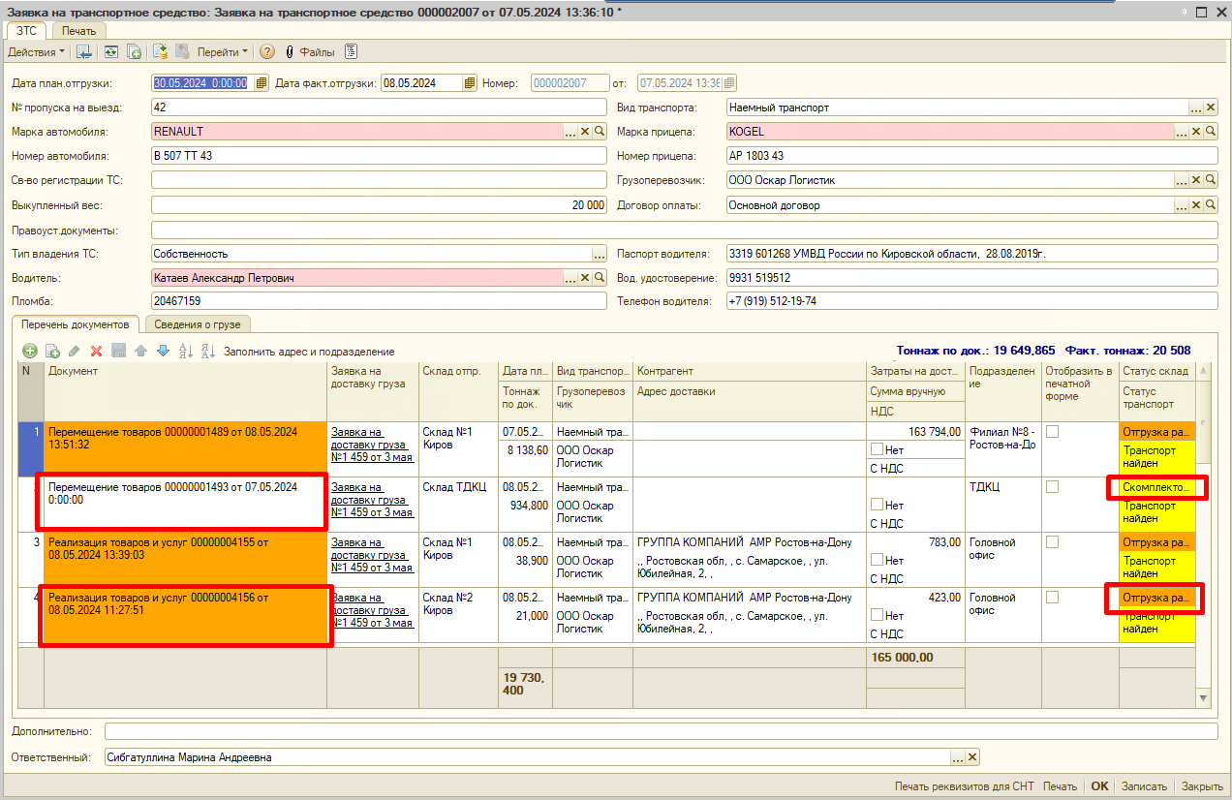Click the OK button
Image resolution: width=1232 pixels, height=800 pixels.
pyautogui.click(x=1099, y=786)
